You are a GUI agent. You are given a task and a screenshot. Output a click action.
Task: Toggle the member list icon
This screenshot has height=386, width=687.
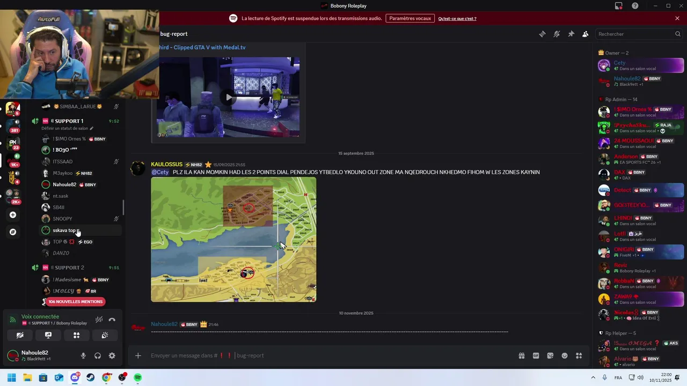coord(586,34)
